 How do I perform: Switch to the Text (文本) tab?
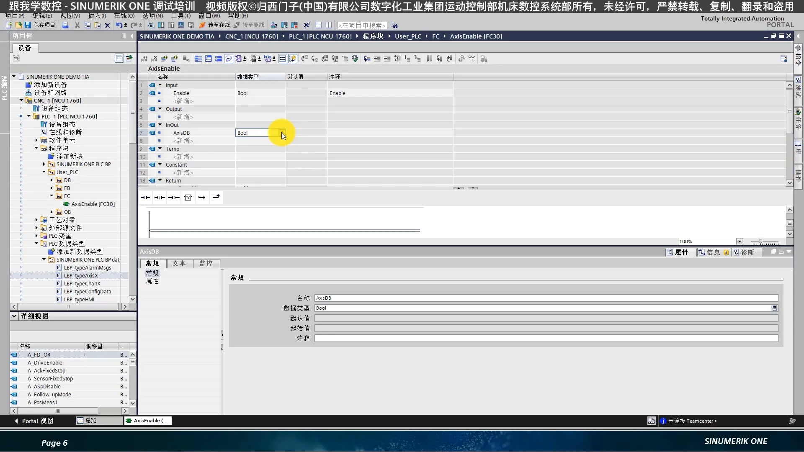click(x=179, y=263)
